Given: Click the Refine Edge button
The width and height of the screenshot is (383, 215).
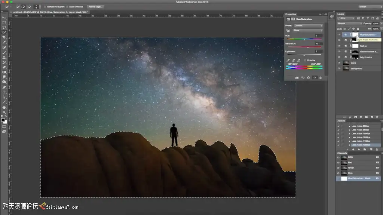Looking at the screenshot, I should click(95, 7).
